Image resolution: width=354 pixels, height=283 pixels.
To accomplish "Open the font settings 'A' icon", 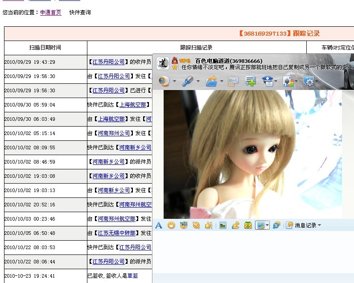I will [x=159, y=226].
